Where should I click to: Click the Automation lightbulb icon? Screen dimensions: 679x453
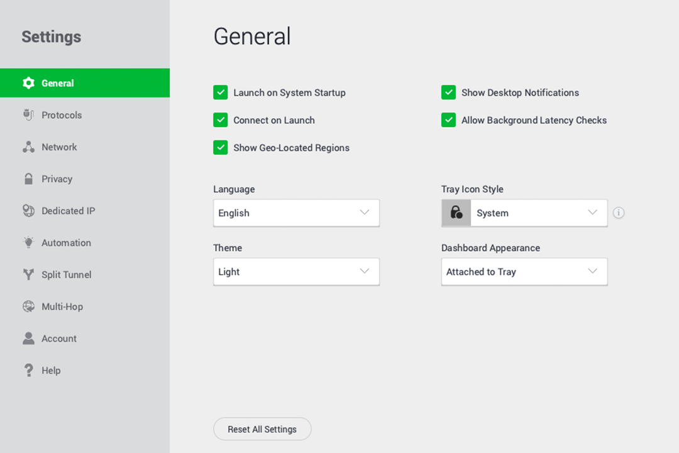28,243
